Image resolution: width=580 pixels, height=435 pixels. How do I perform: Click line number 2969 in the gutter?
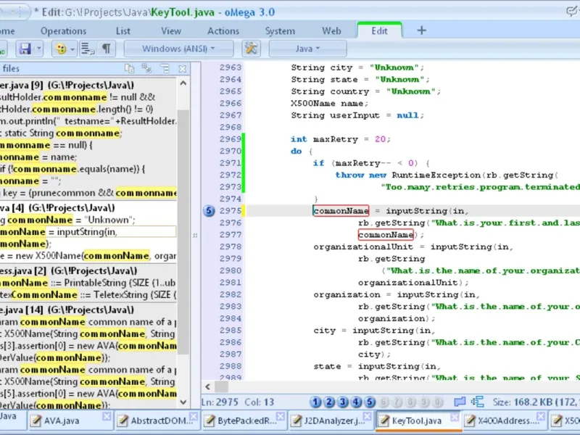point(230,139)
